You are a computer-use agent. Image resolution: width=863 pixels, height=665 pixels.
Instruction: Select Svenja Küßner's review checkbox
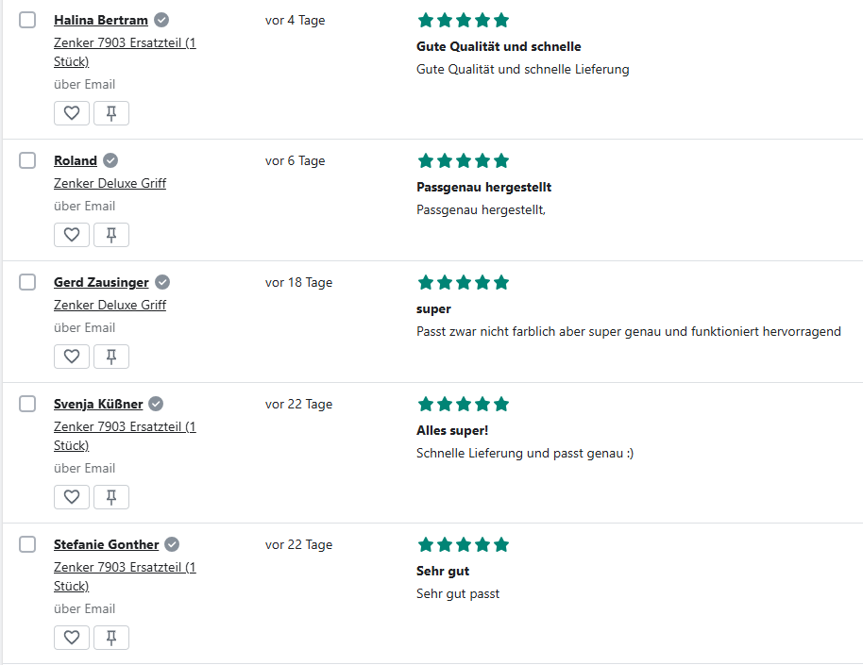point(27,404)
